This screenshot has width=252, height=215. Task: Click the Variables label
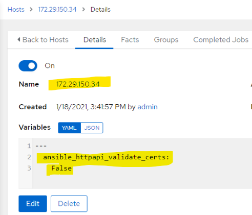click(35, 127)
